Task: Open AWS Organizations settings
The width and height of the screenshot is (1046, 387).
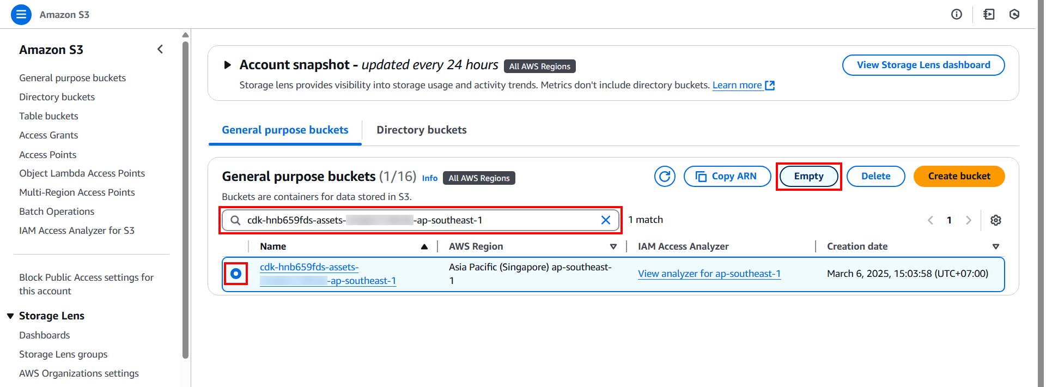Action: (x=79, y=373)
